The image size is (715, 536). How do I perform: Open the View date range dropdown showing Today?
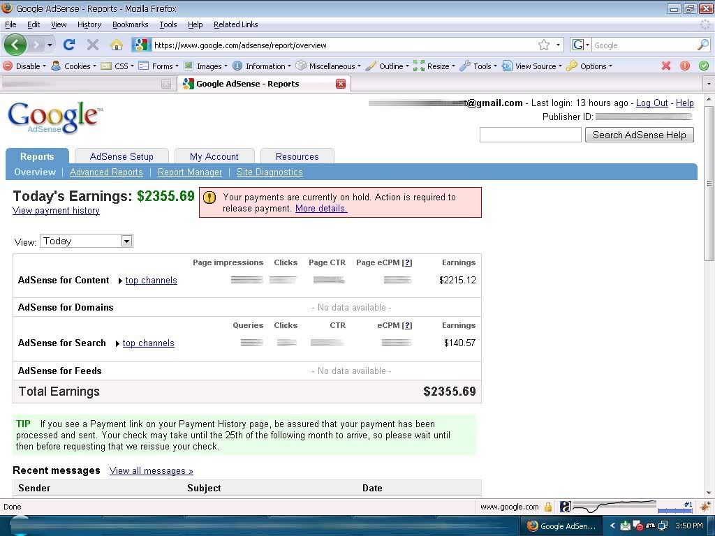point(87,241)
